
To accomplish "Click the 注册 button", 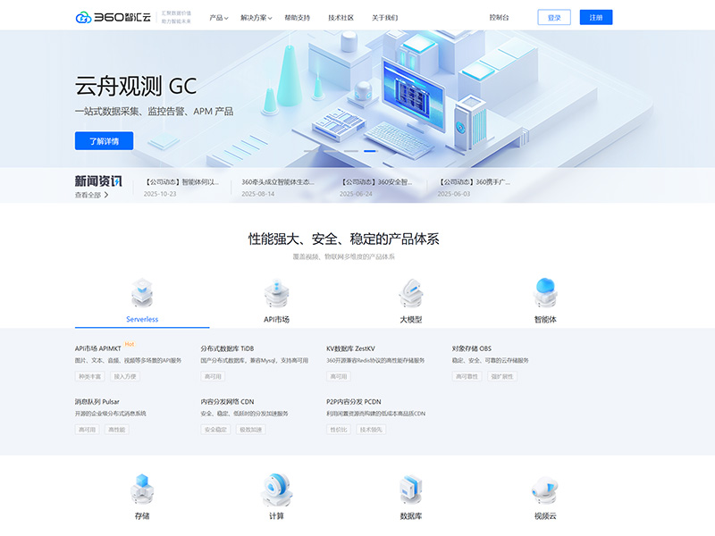I will (x=595, y=16).
